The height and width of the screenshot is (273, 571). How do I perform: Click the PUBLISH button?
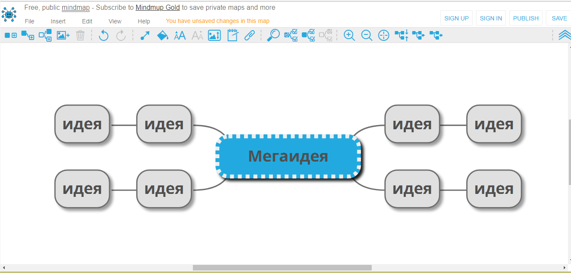click(525, 18)
